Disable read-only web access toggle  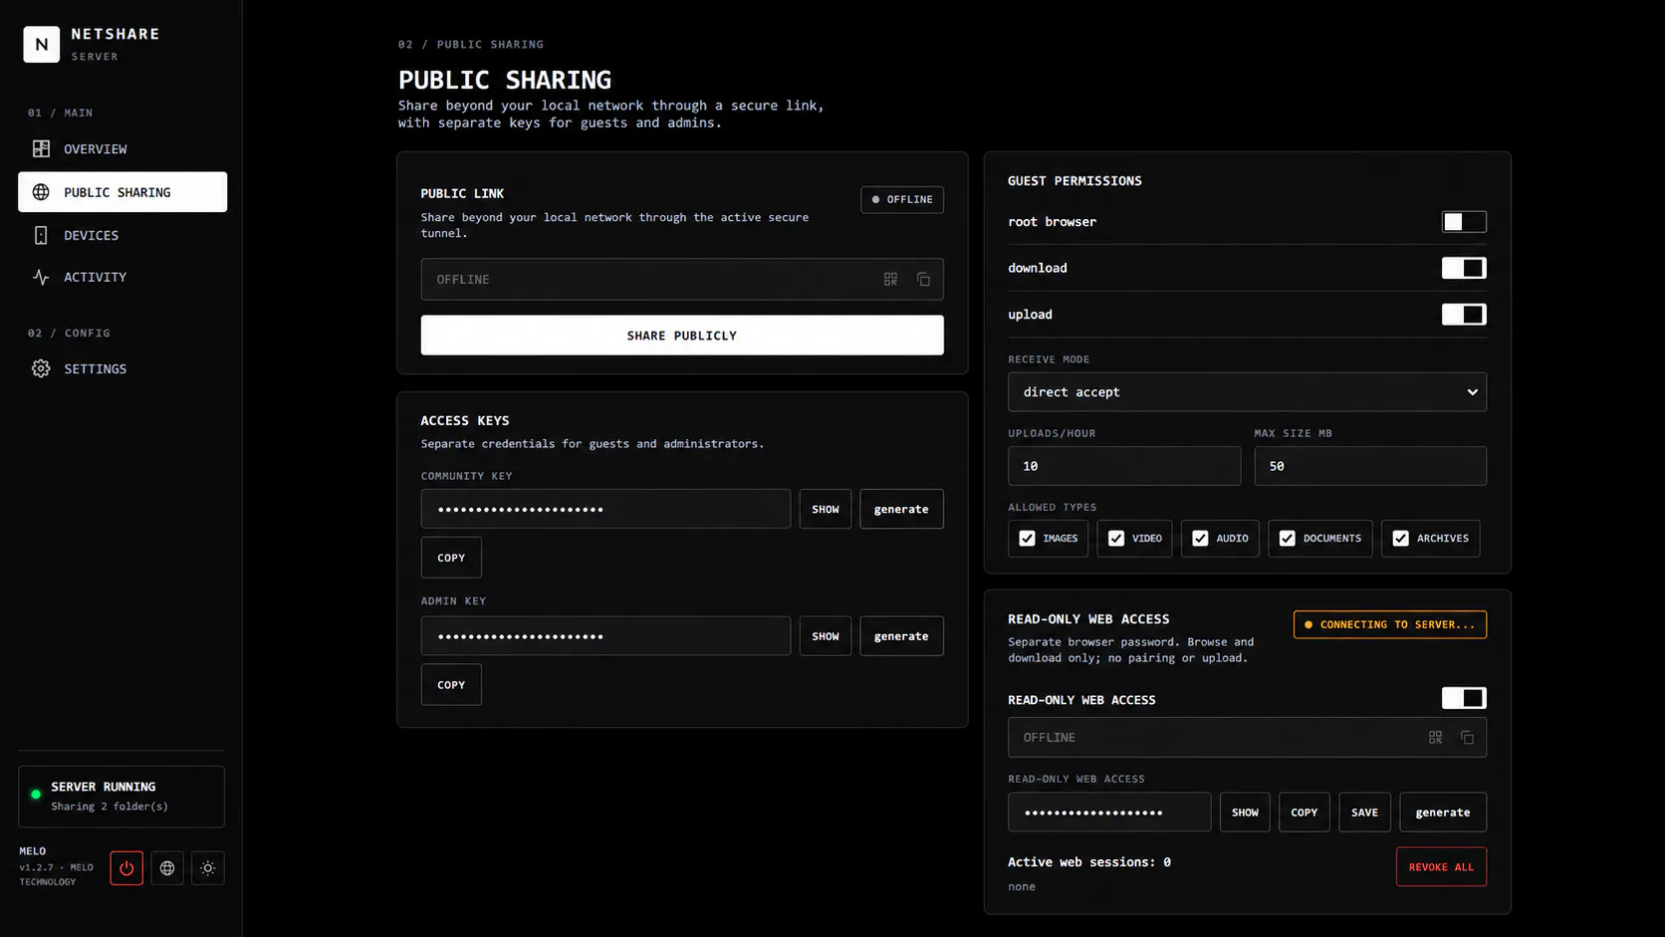(x=1464, y=698)
